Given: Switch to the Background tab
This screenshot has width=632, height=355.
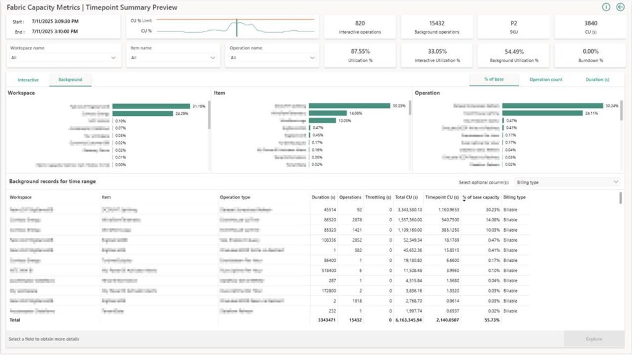Looking at the screenshot, I should tap(70, 80).
